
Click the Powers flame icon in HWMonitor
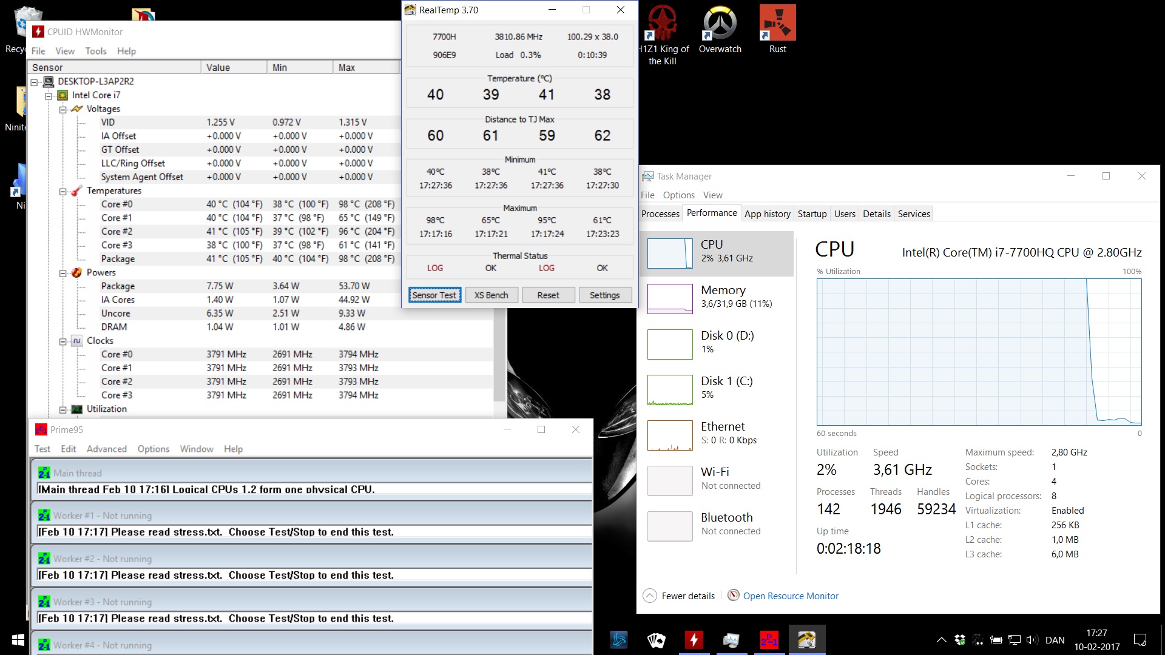click(77, 272)
